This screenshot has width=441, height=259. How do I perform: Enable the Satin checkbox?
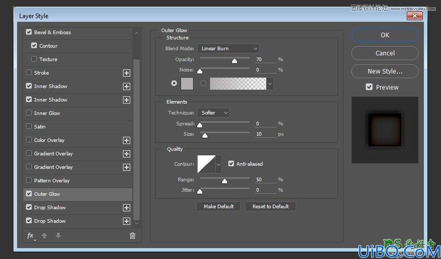pos(29,126)
